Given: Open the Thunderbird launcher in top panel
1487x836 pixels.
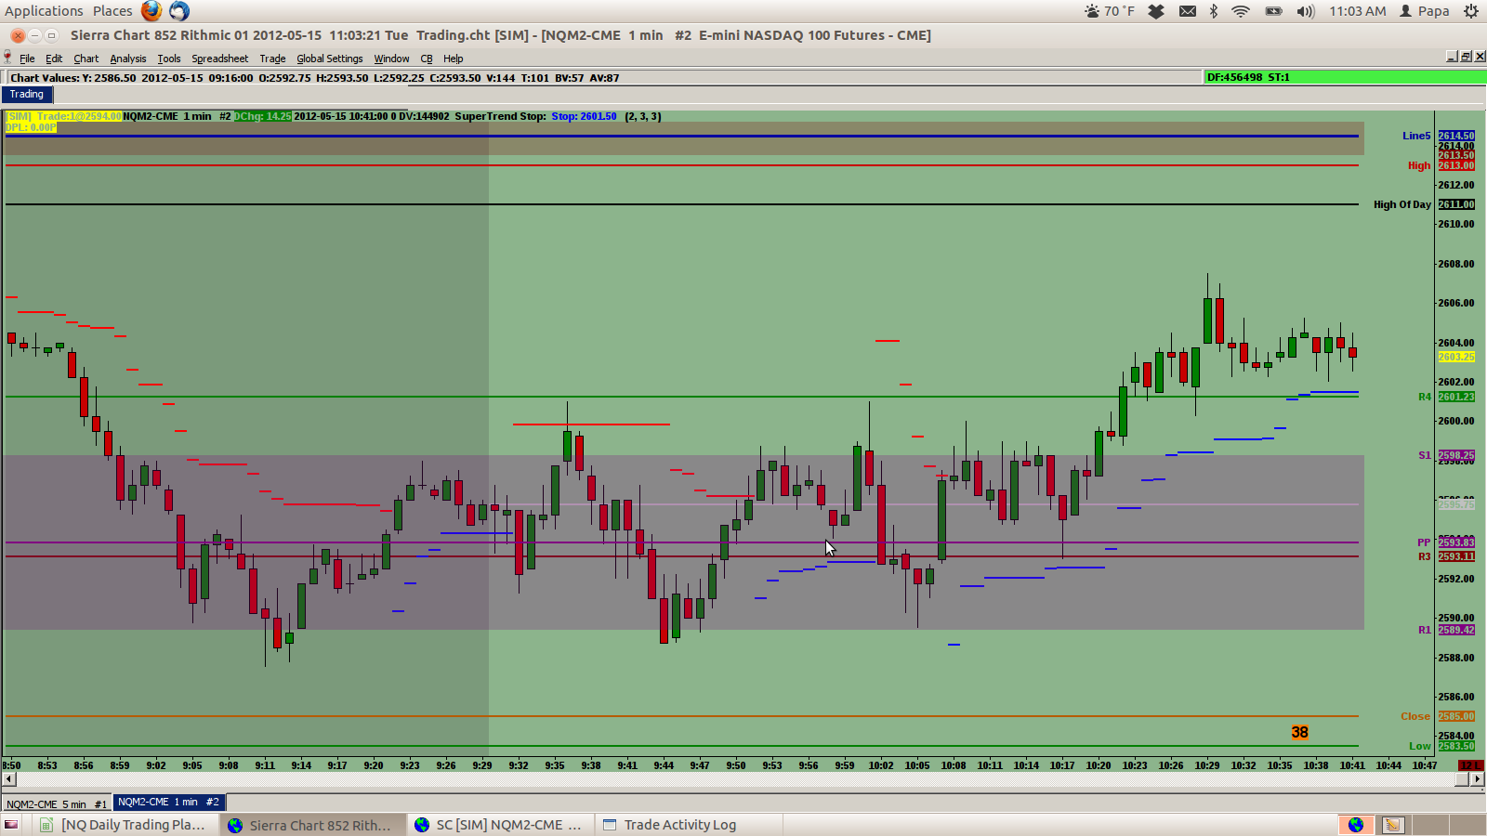Looking at the screenshot, I should [179, 11].
